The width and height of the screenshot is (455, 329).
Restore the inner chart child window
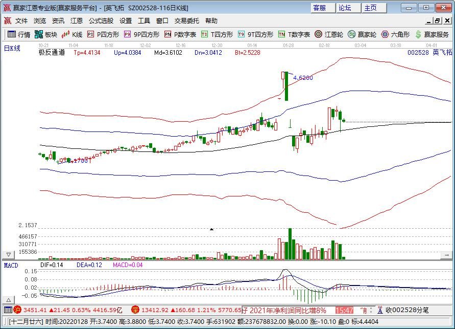(x=438, y=20)
